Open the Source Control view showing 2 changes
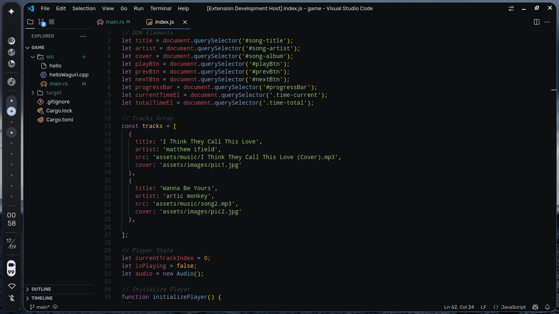Screen dimensions: 559x314 click(41, 22)
